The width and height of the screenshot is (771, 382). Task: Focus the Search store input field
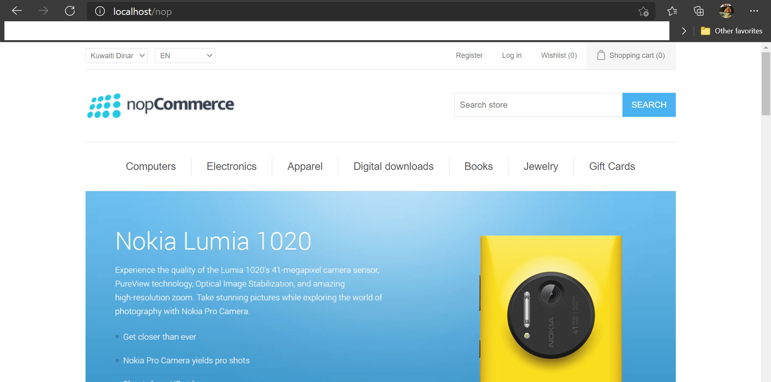tap(538, 105)
